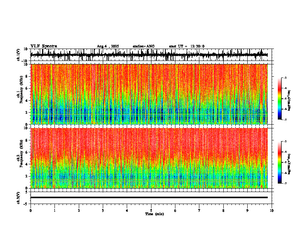
Task: Click time axis tick label "4"
Action: coord(127,211)
